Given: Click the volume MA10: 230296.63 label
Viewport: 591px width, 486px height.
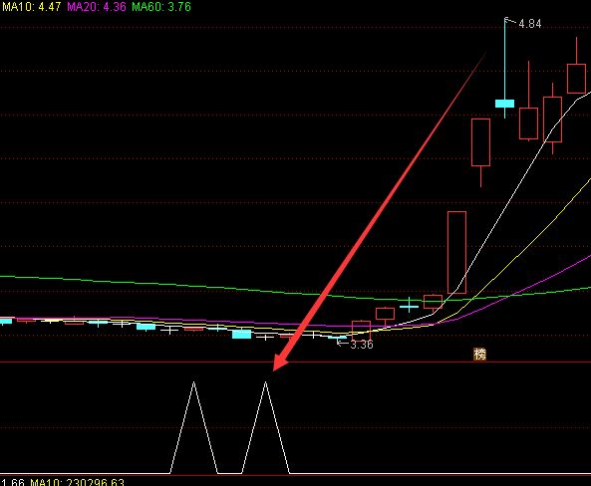Looking at the screenshot, I should 77,482.
